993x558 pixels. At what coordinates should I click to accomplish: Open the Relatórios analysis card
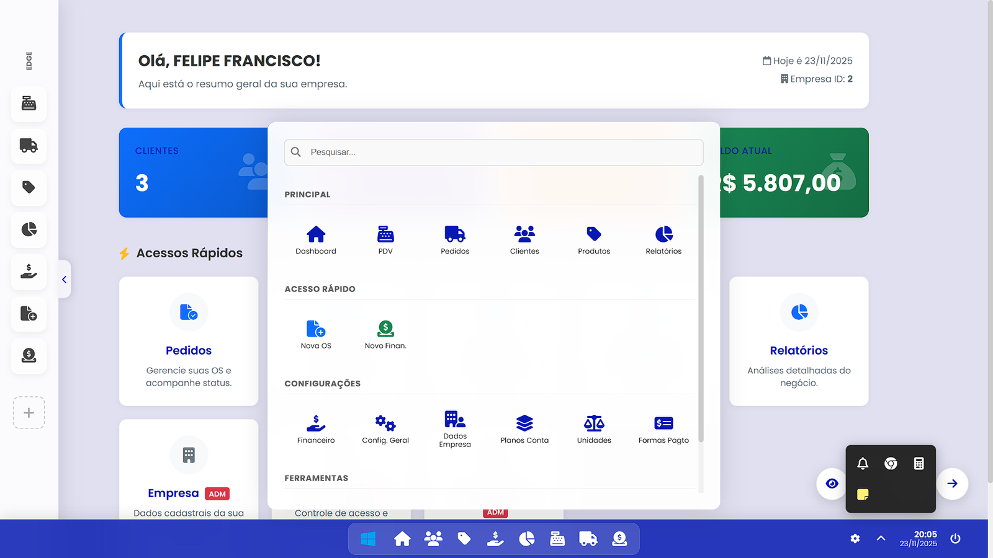tap(798, 342)
